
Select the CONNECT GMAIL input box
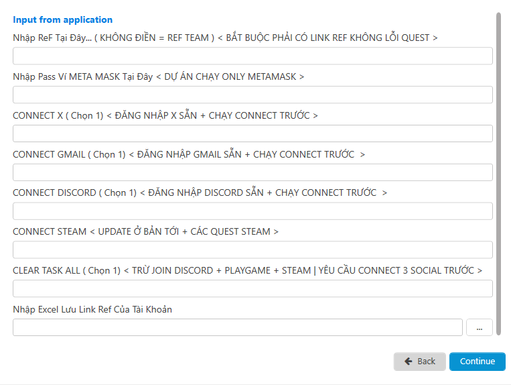[x=252, y=172]
